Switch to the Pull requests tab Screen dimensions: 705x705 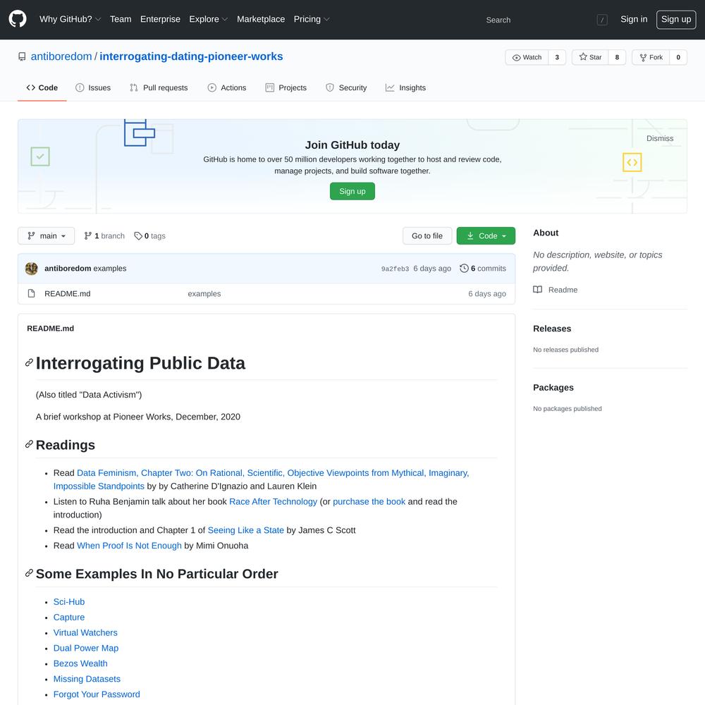pyautogui.click(x=159, y=87)
